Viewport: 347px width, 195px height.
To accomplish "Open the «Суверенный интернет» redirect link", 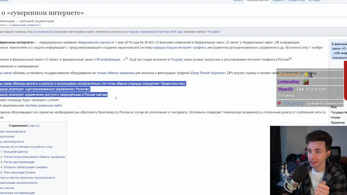I will [x=24, y=25].
